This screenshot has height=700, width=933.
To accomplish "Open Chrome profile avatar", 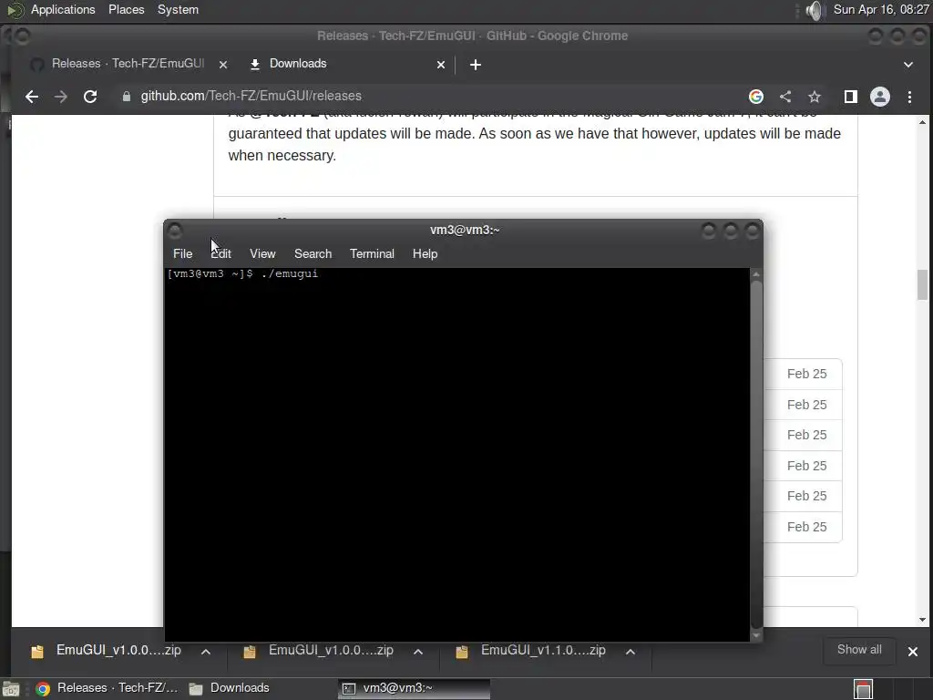I will click(x=880, y=97).
